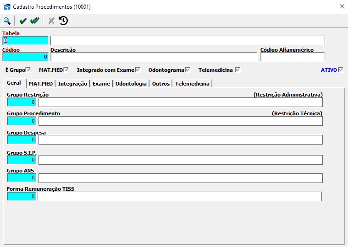Viewport: 348px width, 247px height.
Task: Click the Grupo Restrição description field
Action: click(181, 102)
